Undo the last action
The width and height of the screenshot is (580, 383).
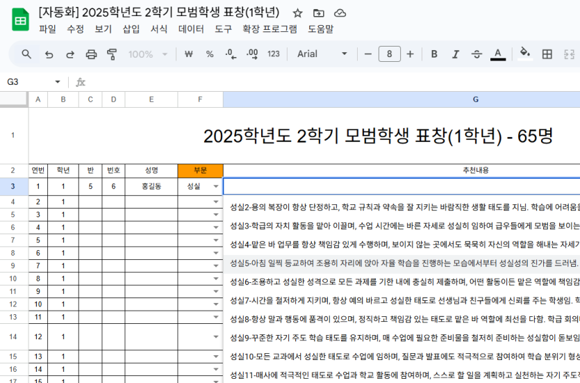coord(49,54)
